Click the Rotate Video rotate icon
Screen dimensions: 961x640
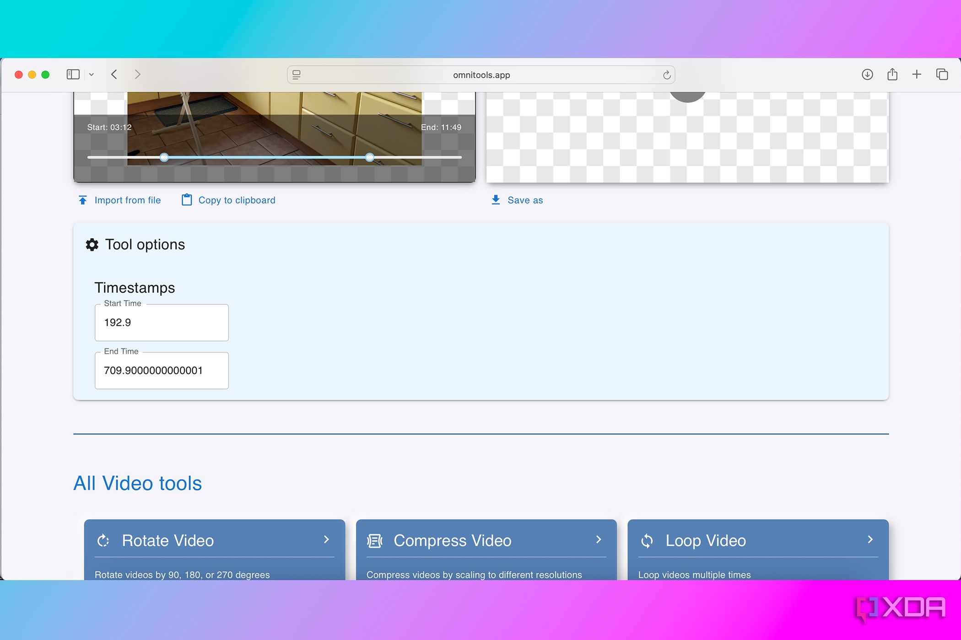coord(103,541)
